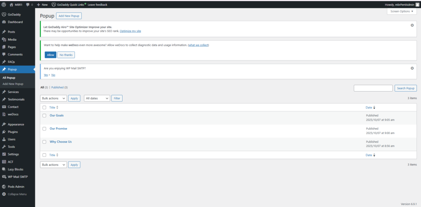
Task: Dismiss the GoDaddy Airo Site Optimizer notice
Action: click(x=412, y=25)
